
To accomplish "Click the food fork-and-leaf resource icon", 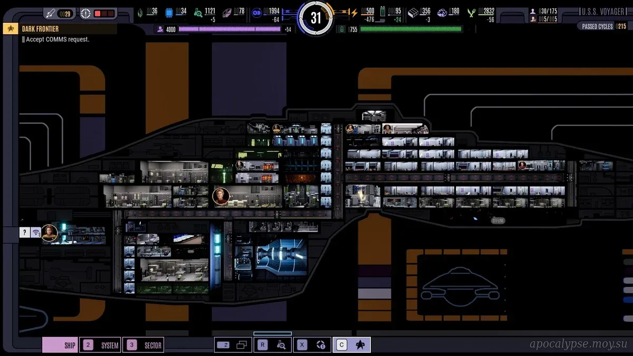I will 471,13.
